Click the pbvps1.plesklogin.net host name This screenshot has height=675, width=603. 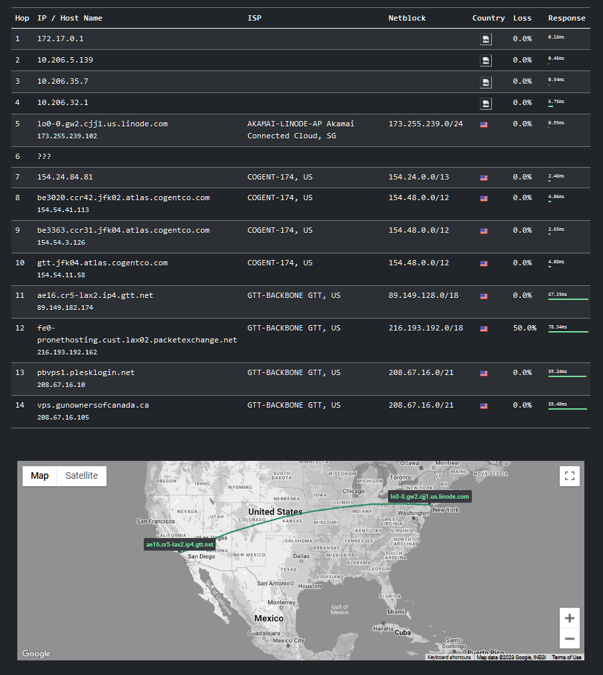pos(86,372)
